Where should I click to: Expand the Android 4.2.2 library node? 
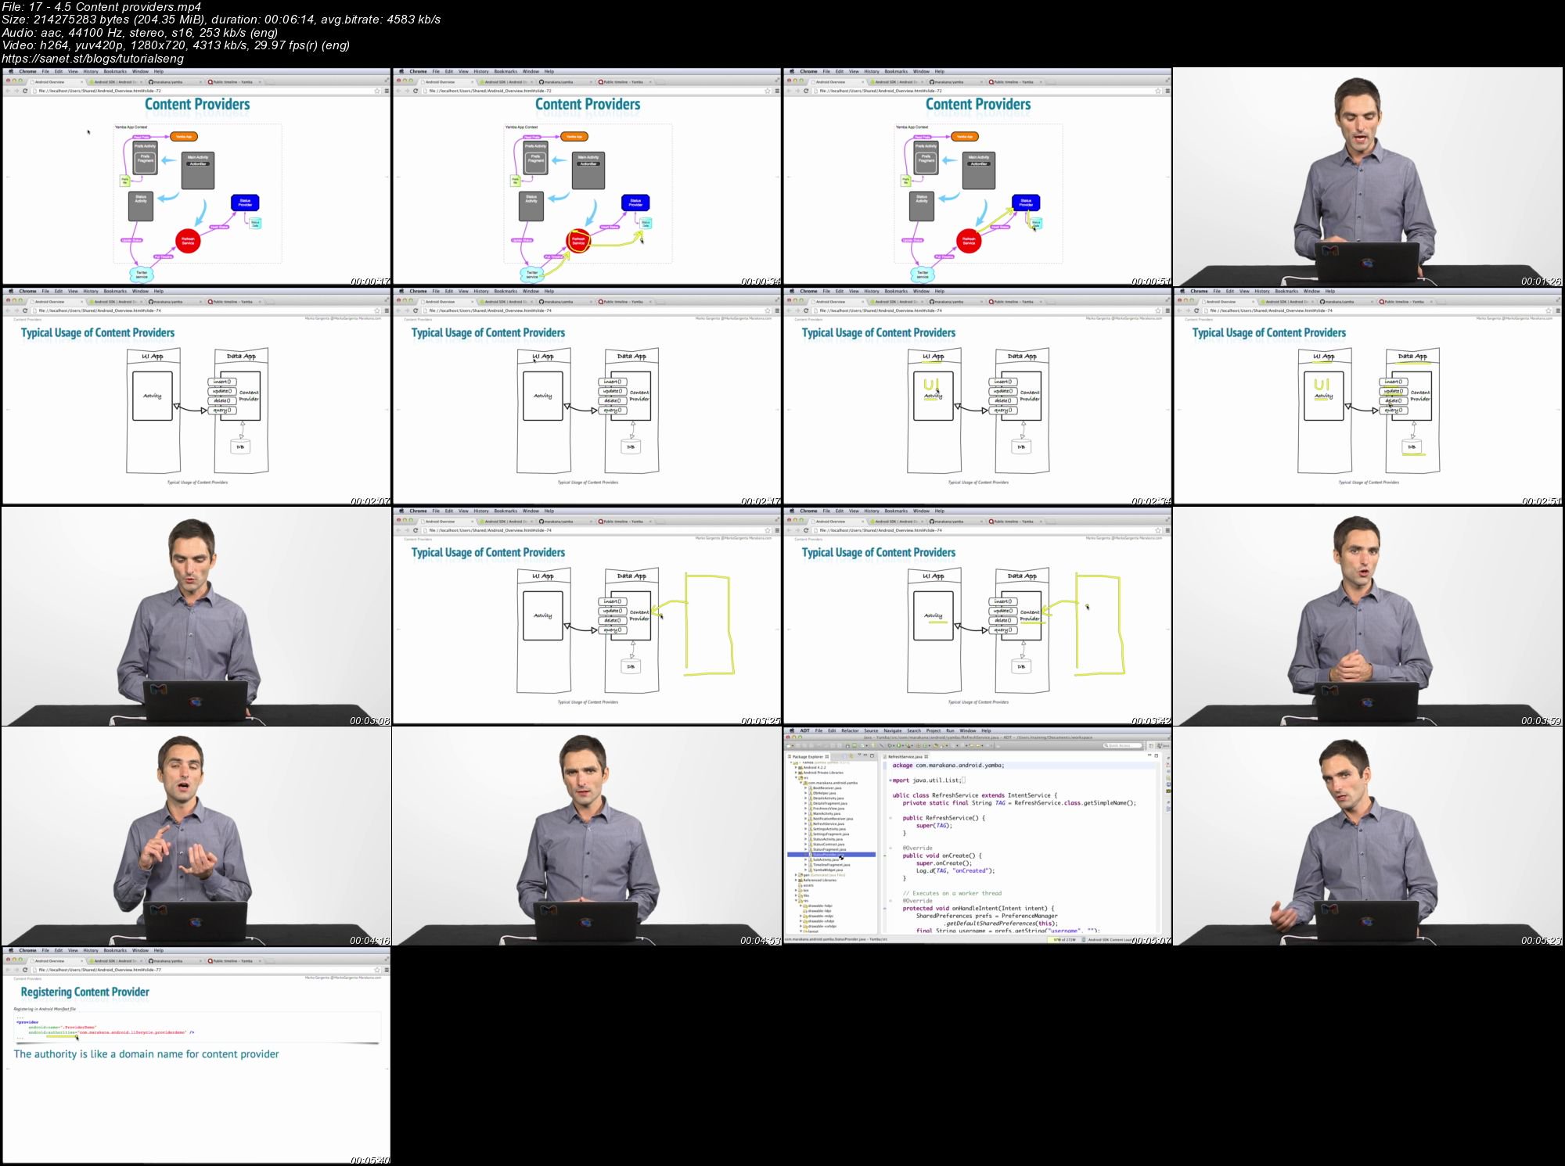(x=796, y=767)
